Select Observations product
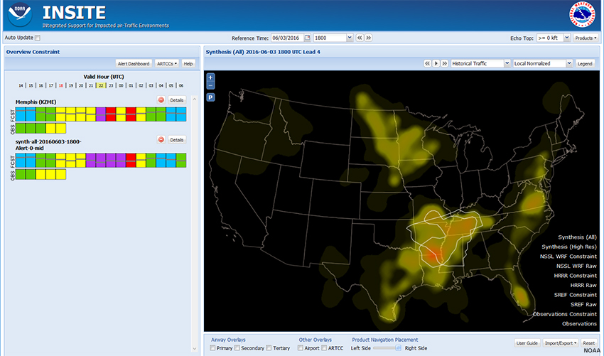The height and width of the screenshot is (356, 604). click(x=579, y=324)
